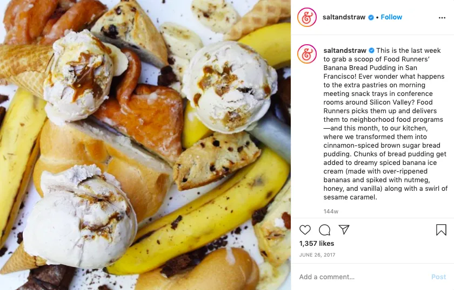Open saltandstraw username in header
Screen dimensions: 454x290
coord(344,17)
